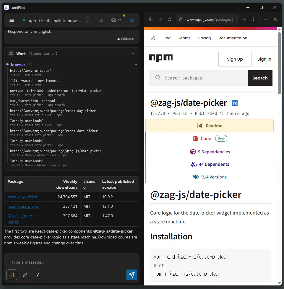Image resolution: width=284 pixels, height=289 pixels.
Task: Open the browser more options menu
Action: 254,19
